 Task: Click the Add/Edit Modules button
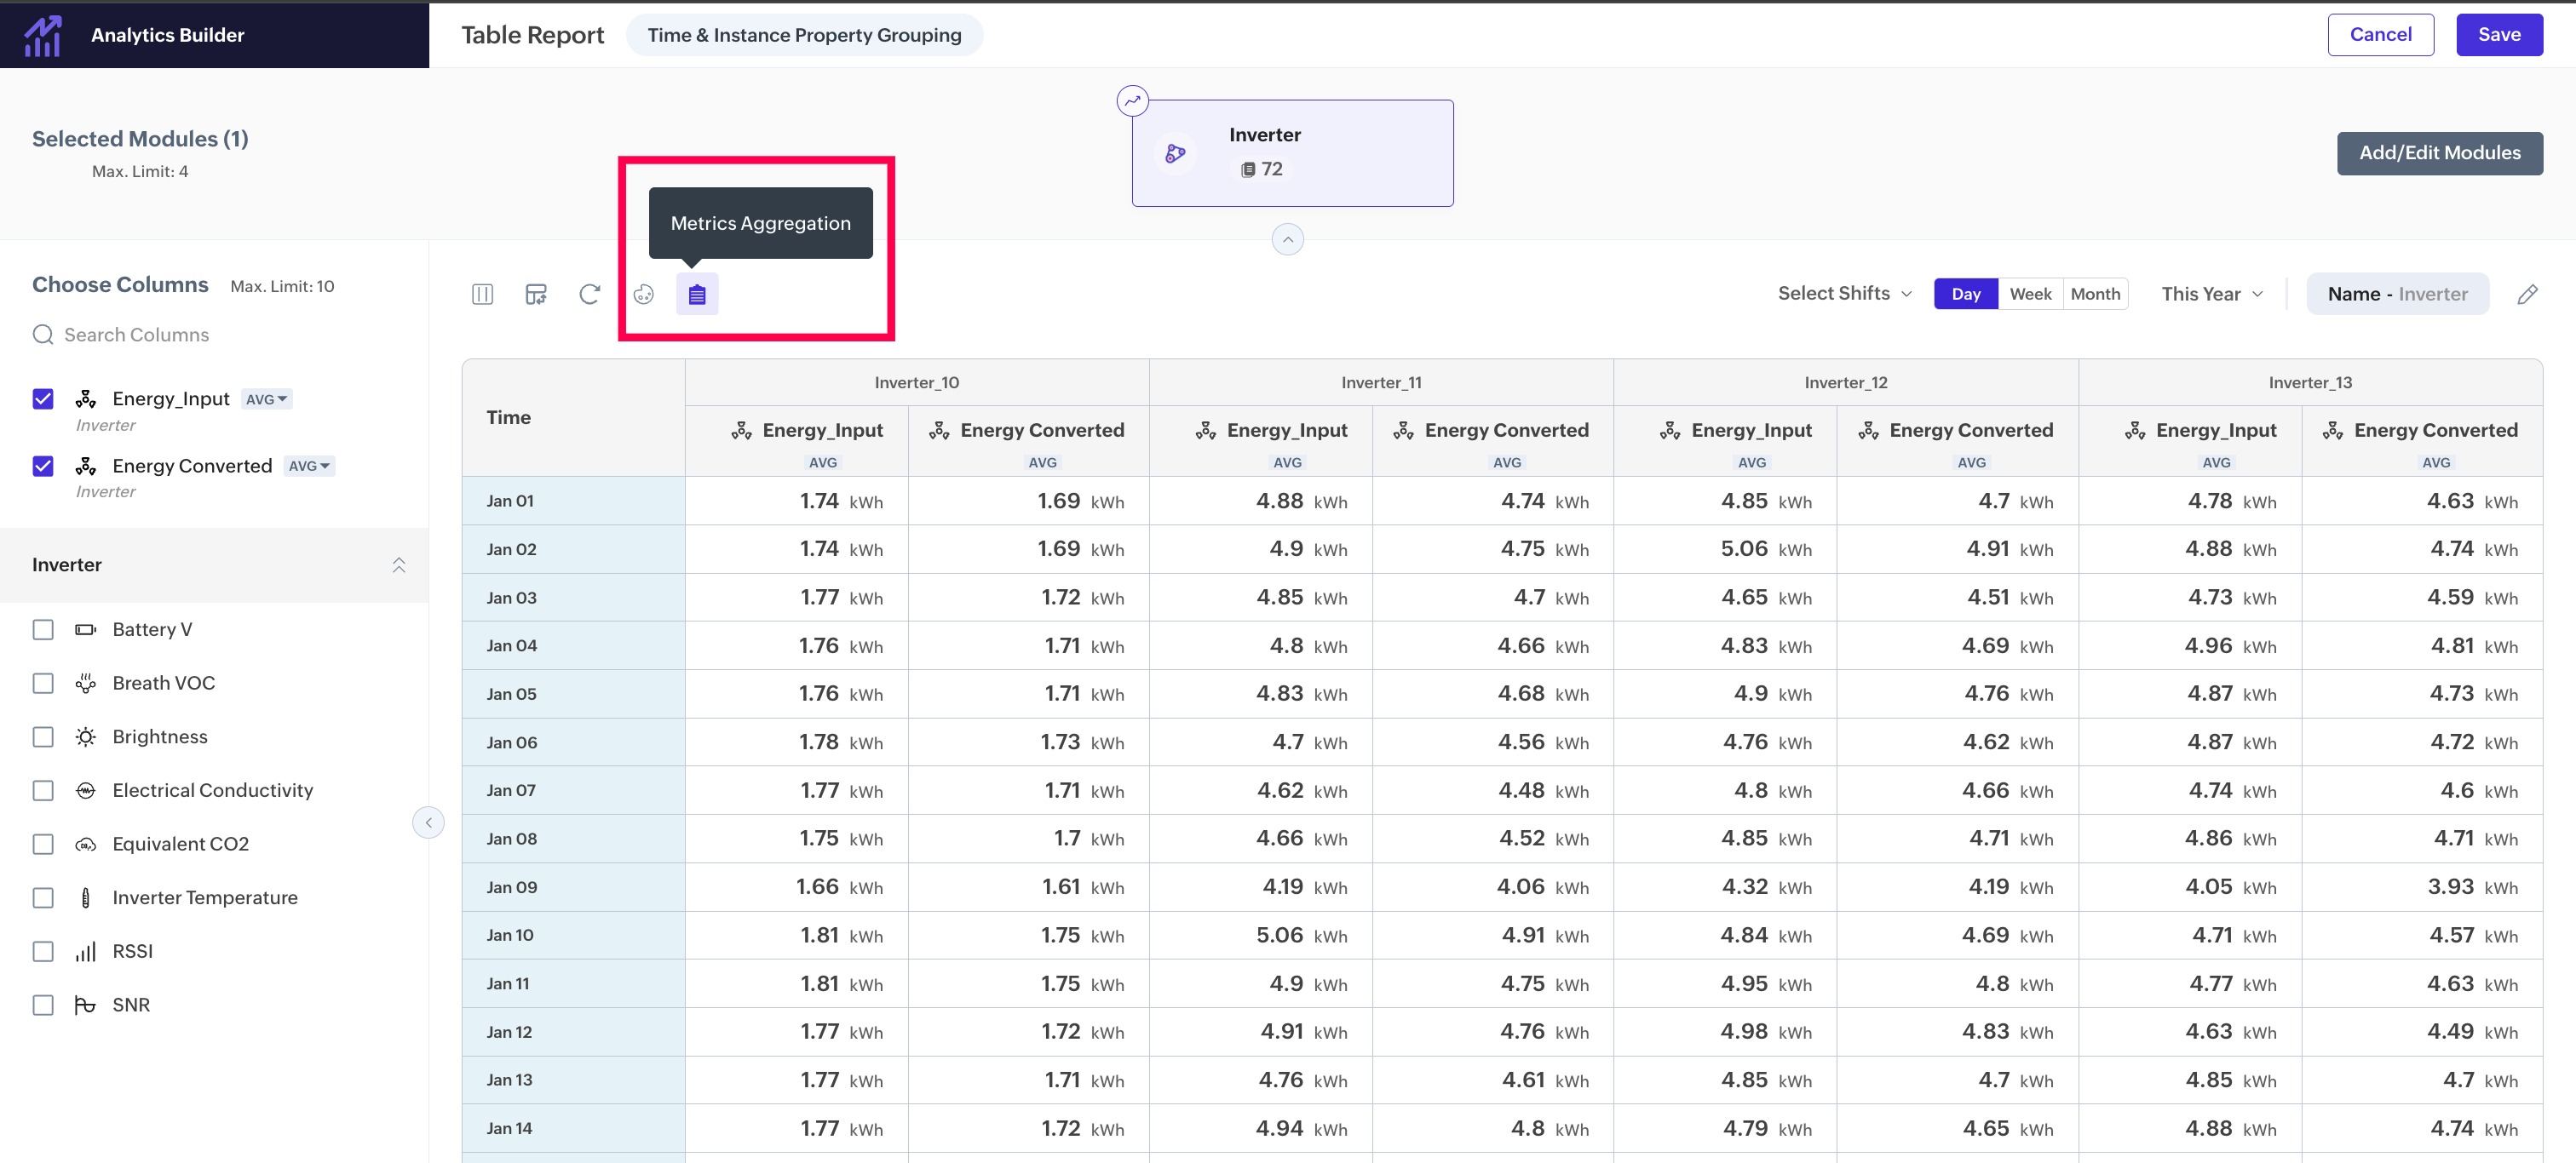pos(2439,153)
